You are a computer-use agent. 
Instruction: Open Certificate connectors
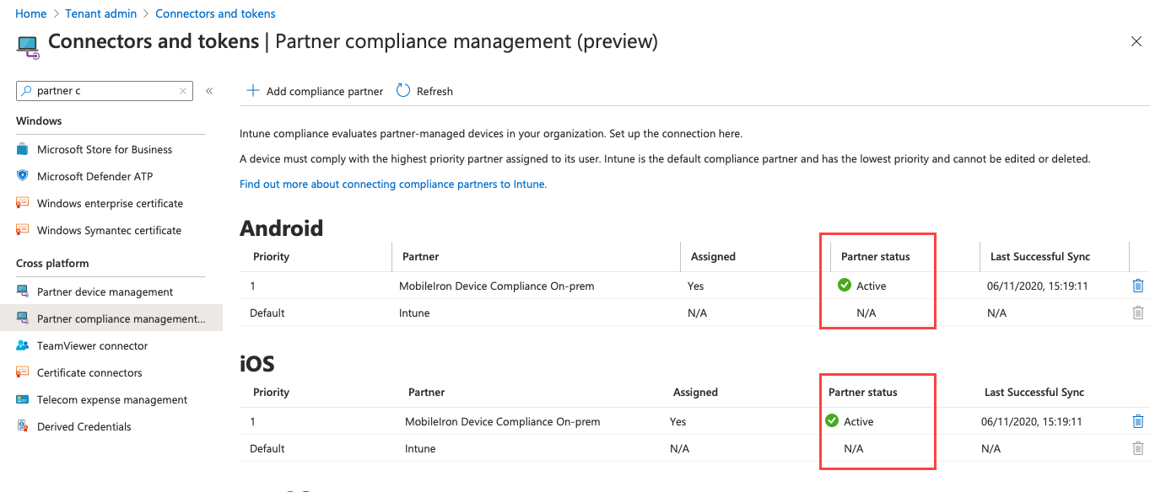[89, 372]
